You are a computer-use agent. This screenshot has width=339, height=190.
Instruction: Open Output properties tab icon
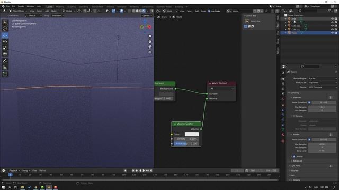click(x=283, y=84)
